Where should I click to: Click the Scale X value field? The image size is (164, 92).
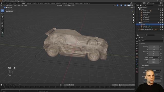coord(154,60)
